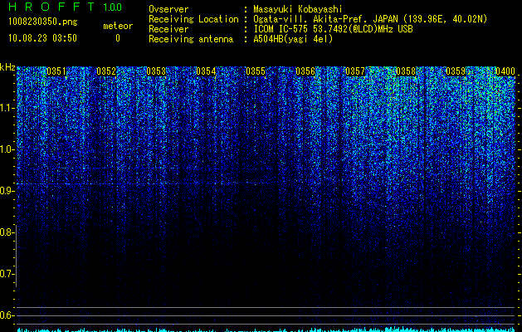Click the ICOM IC-575 receiver line
Image resolution: width=522 pixels, height=332 pixels.
(x=333, y=29)
